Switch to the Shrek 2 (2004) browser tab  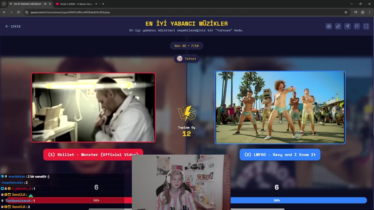click(76, 4)
